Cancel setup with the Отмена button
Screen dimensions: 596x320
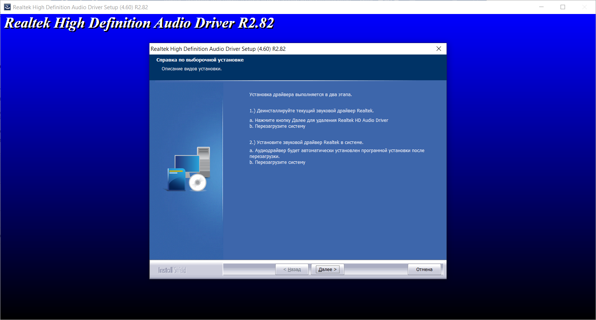click(x=424, y=270)
